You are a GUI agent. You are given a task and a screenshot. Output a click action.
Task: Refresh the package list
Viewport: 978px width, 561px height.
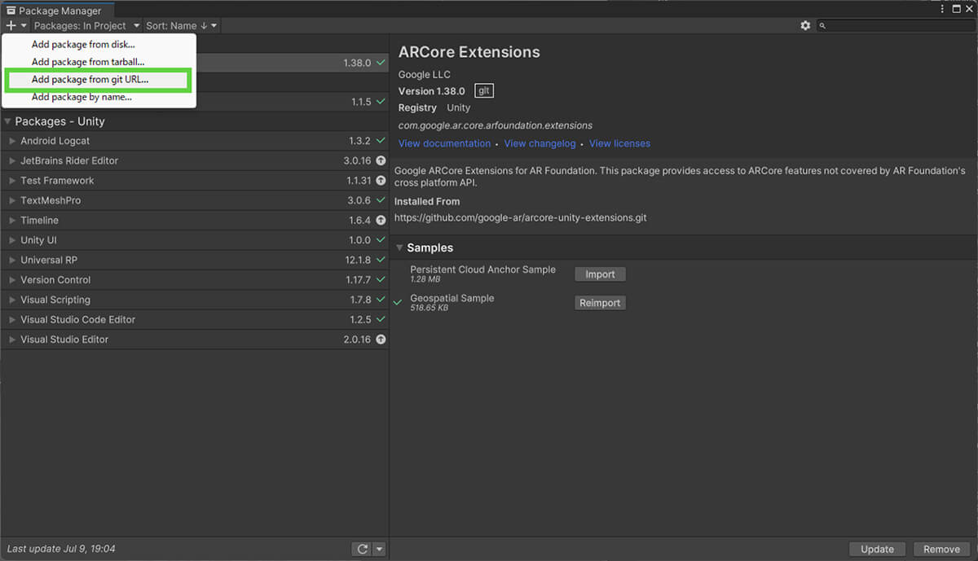(362, 549)
